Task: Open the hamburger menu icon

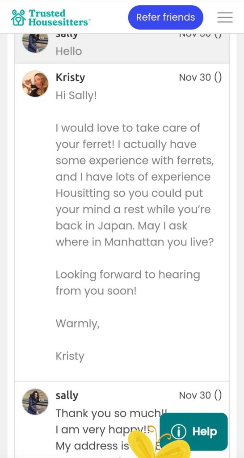Action: [225, 17]
